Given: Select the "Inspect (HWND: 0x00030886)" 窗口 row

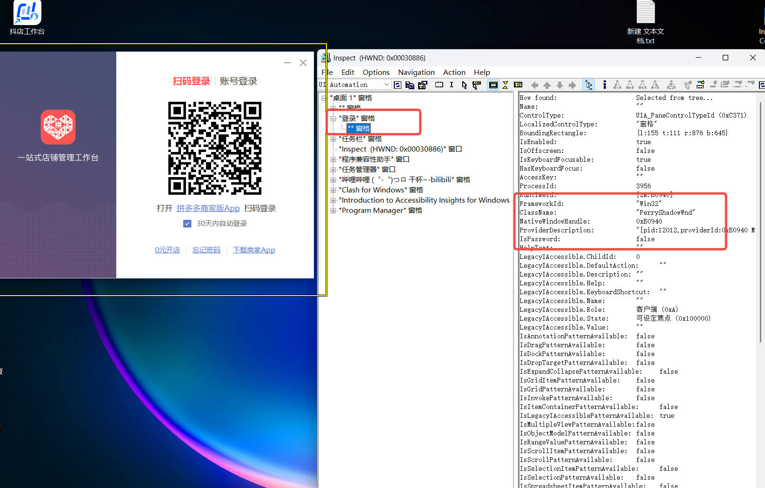Looking at the screenshot, I should pos(400,149).
